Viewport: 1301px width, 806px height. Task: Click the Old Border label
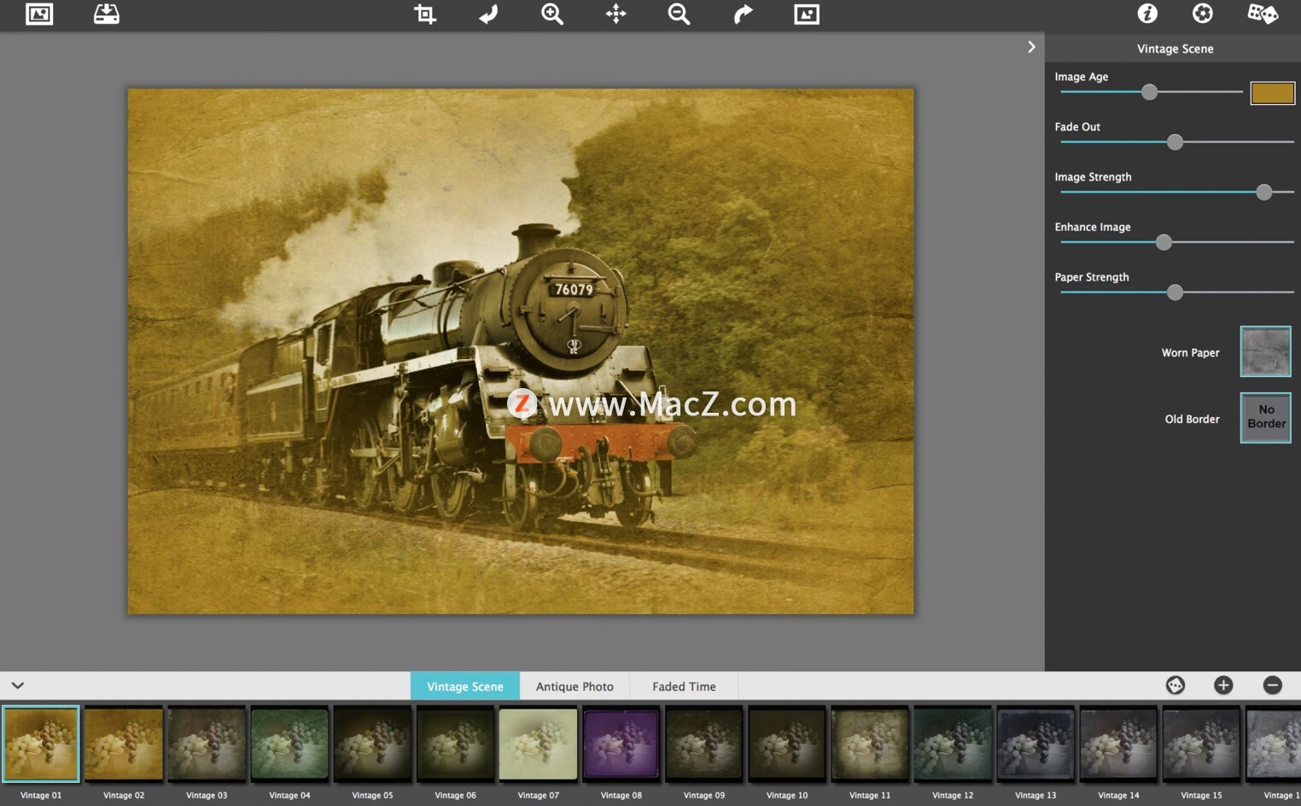pyautogui.click(x=1192, y=419)
